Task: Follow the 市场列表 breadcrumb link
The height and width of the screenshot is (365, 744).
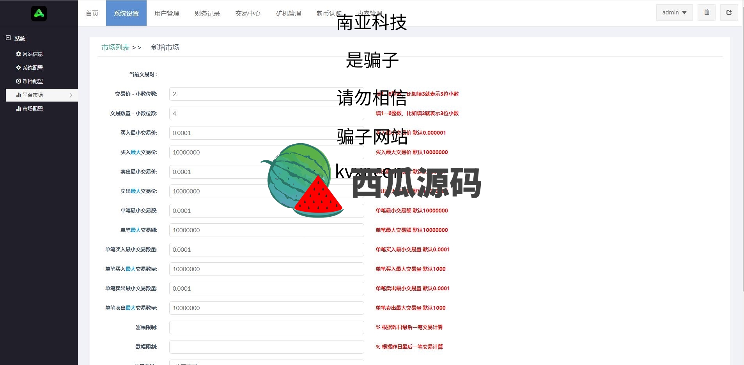Action: point(115,47)
